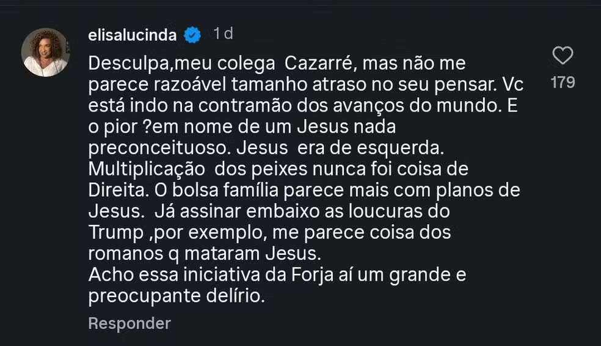Click the blue verified badge
The width and height of the screenshot is (601, 346).
click(193, 35)
